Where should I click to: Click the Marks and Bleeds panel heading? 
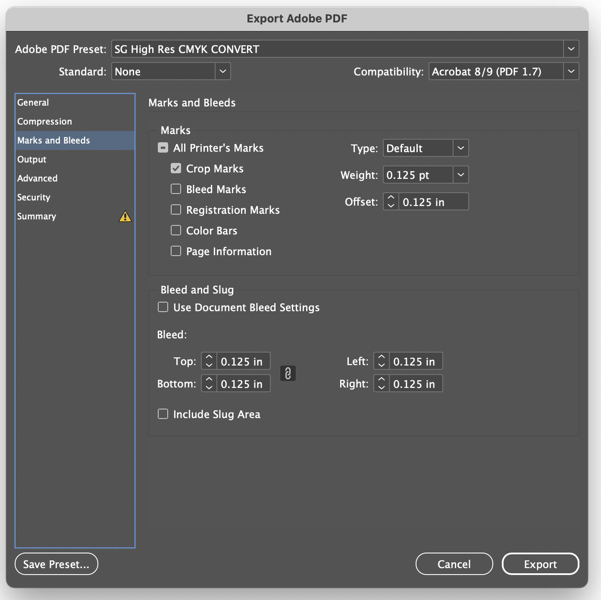pos(192,103)
